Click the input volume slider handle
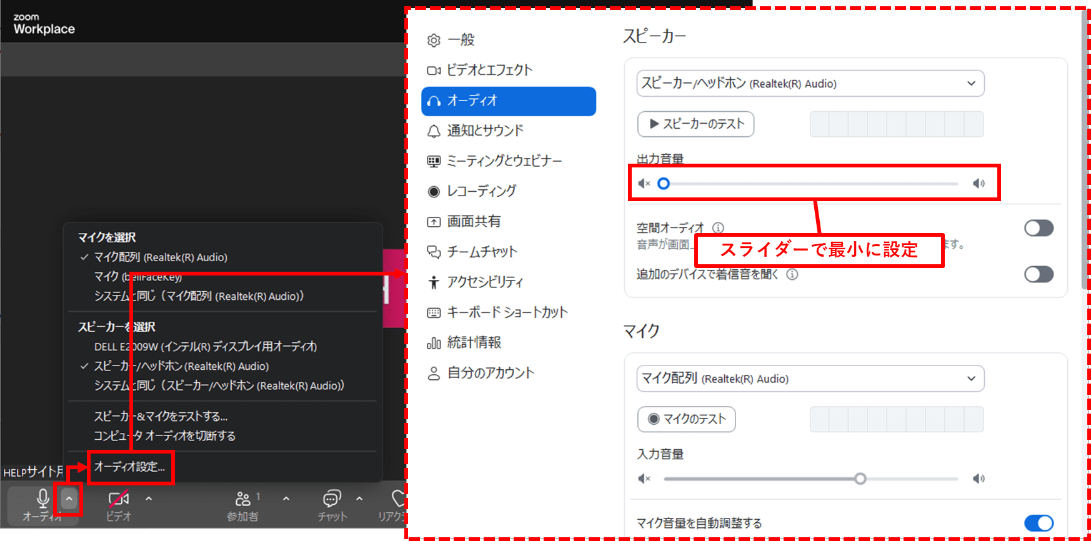 [860, 479]
